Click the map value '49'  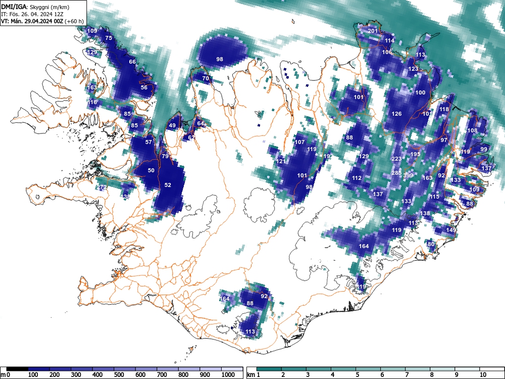click(172, 125)
